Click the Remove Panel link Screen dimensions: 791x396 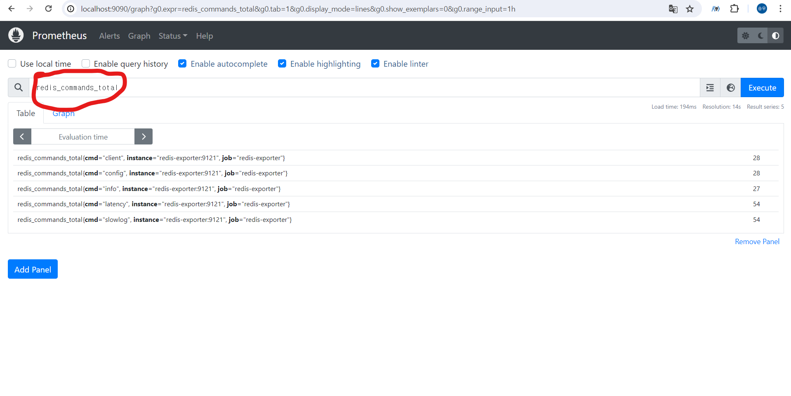(x=757, y=242)
